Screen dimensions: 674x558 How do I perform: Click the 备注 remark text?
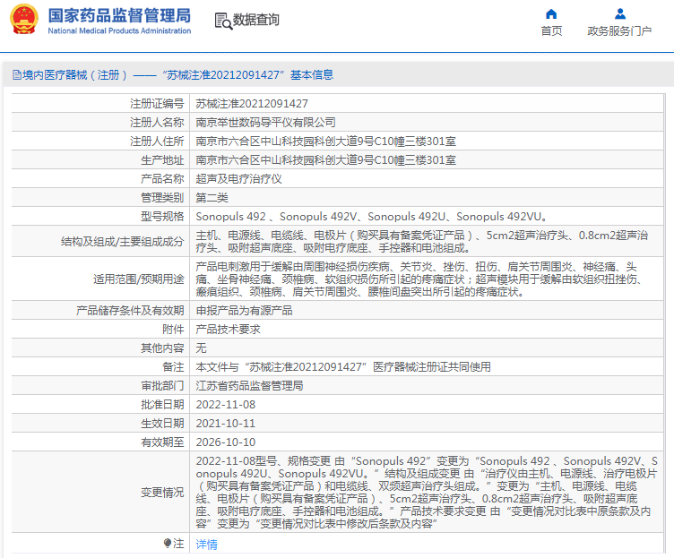343,367
